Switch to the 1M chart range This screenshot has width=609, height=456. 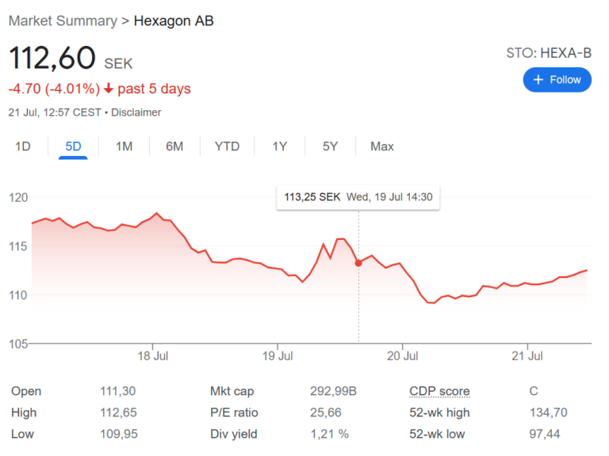(124, 146)
